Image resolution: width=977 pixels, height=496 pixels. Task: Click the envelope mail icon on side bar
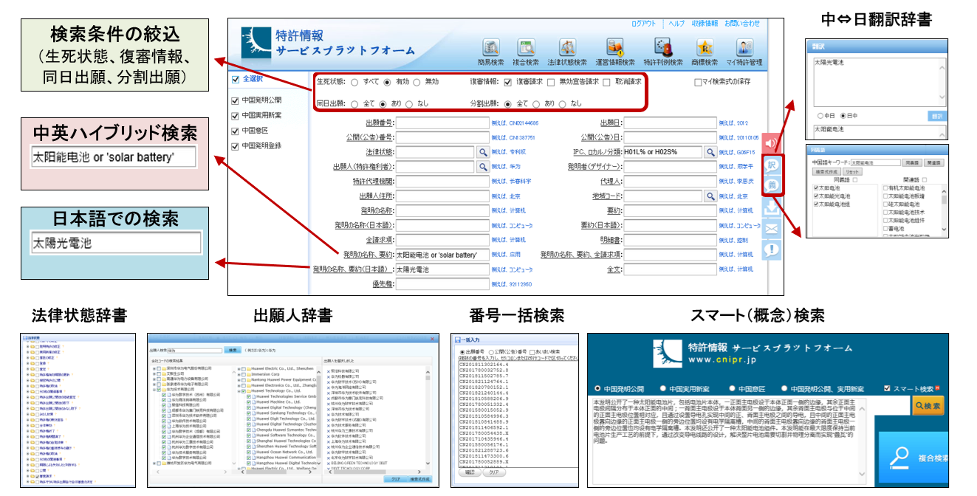point(771,228)
